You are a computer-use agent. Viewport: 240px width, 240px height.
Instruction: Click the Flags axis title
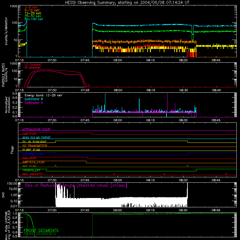pyautogui.click(x=12, y=150)
